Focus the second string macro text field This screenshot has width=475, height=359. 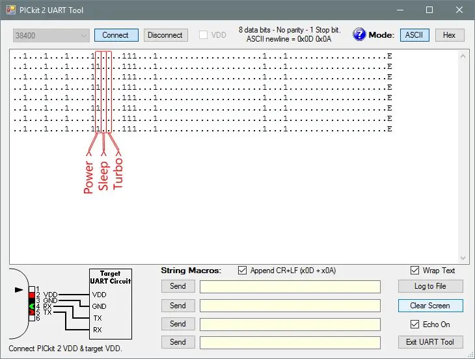(290, 306)
